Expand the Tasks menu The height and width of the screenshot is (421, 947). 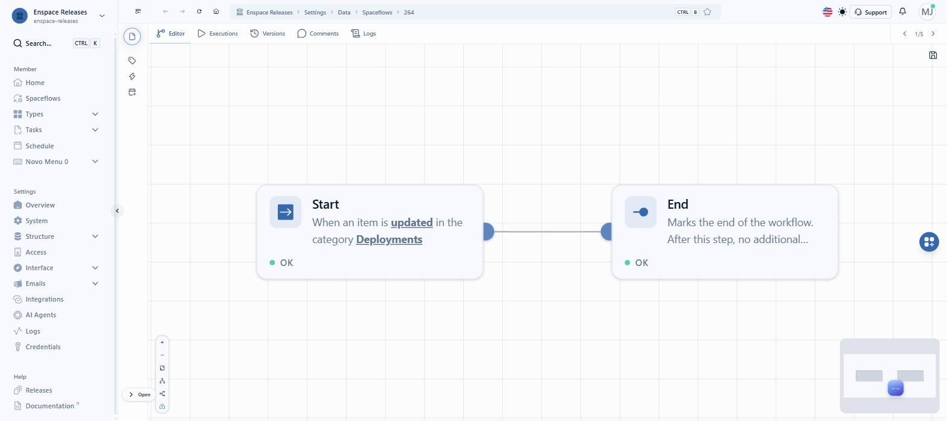pyautogui.click(x=95, y=130)
